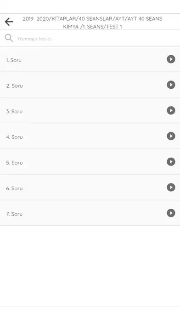Tap the '6. Soru' entry text

[14, 189]
